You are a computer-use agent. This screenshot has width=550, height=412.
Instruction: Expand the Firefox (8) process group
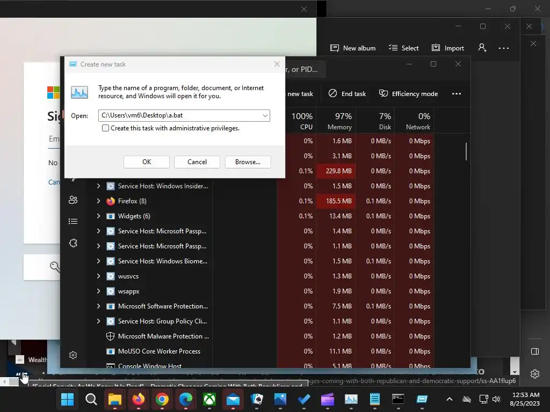click(x=99, y=201)
